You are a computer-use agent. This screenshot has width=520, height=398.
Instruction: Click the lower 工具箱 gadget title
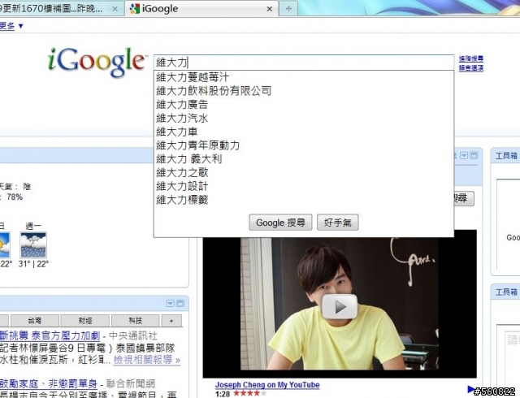[x=506, y=292]
